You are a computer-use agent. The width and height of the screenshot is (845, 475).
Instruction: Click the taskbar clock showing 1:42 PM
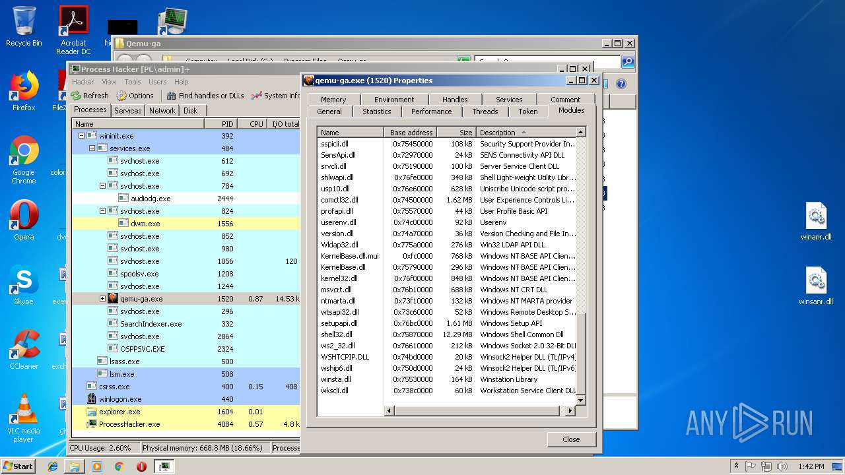[811, 466]
